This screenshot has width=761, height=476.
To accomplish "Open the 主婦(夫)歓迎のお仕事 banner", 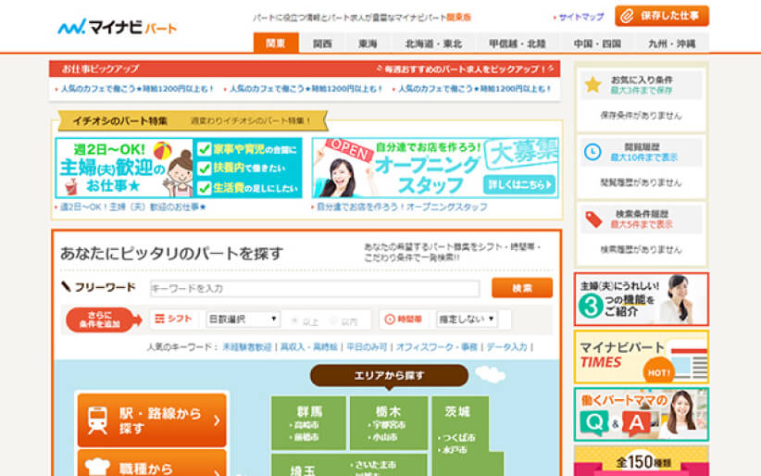I will point(179,168).
